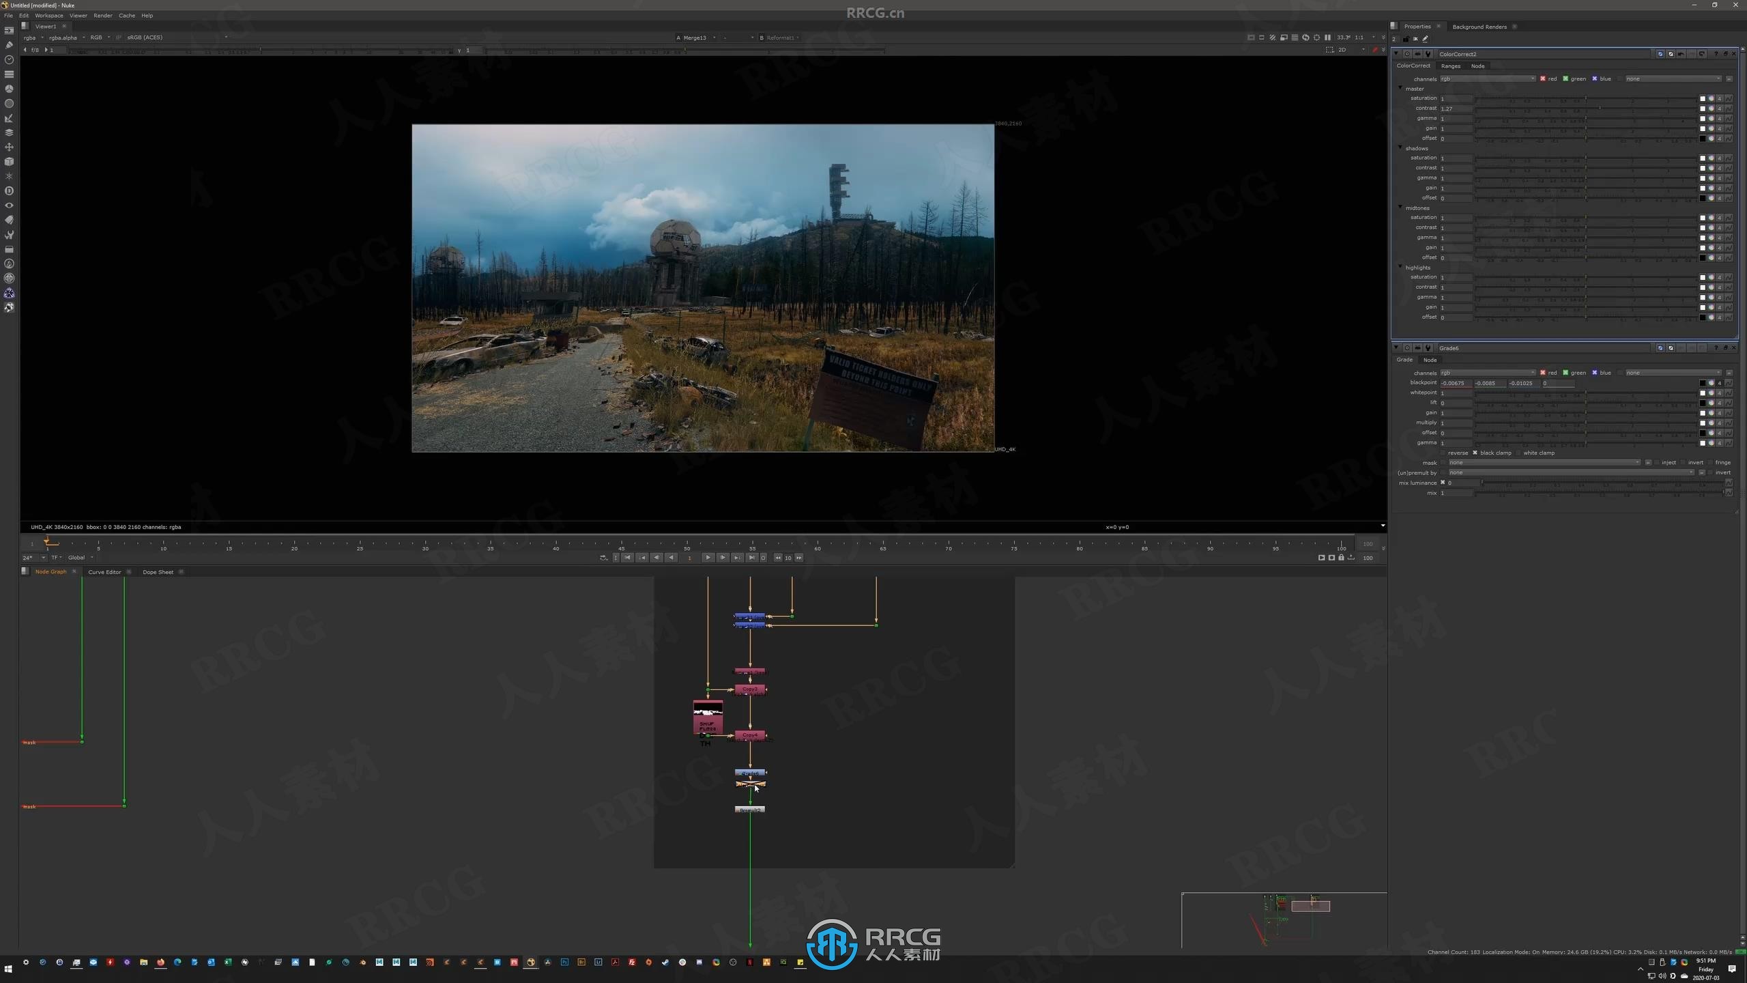The image size is (1747, 983).
Task: Enable fringe checkbox in Grade6
Action: [1710, 462]
